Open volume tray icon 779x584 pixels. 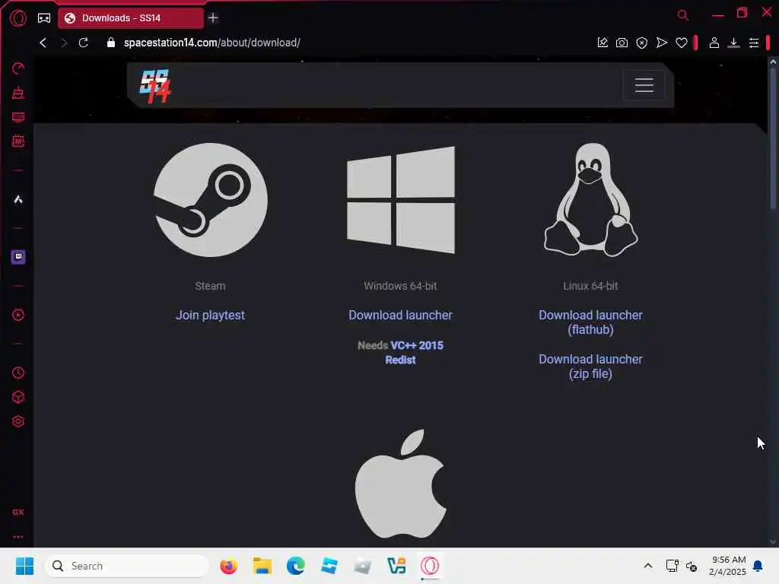point(692,566)
